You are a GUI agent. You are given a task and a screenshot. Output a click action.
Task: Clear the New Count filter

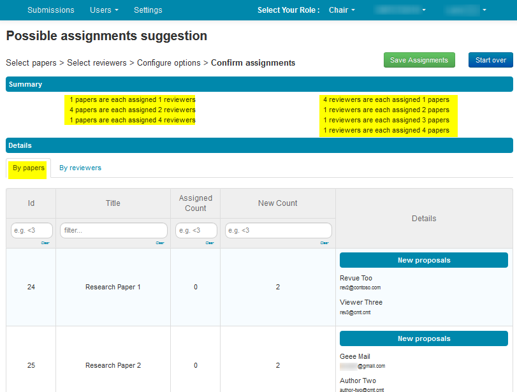(x=324, y=243)
